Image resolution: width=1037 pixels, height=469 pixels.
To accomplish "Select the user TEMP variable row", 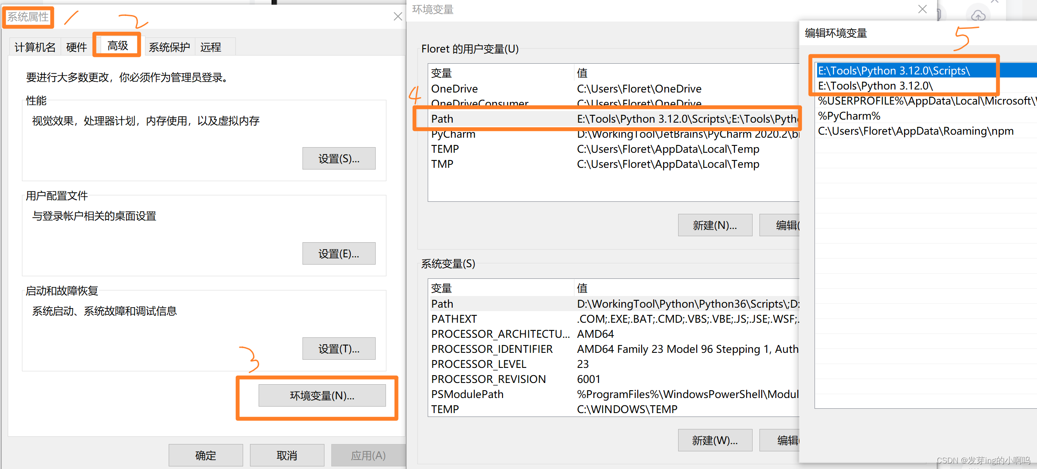I will [x=614, y=149].
